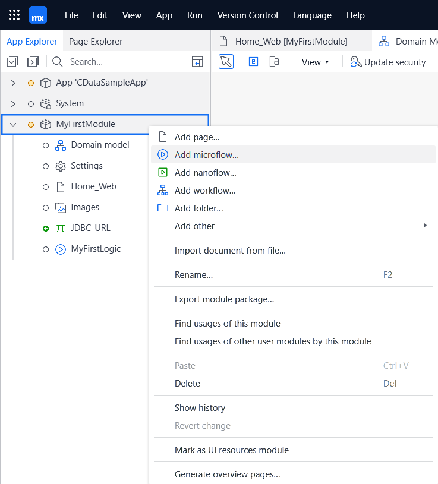The width and height of the screenshot is (438, 484).
Task: Switch to the Page Explorer tab
Action: pos(96,42)
